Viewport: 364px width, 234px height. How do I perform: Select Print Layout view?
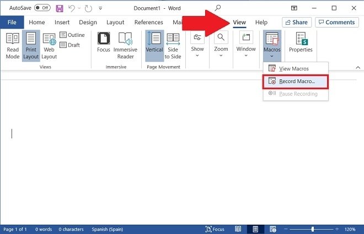[31, 46]
